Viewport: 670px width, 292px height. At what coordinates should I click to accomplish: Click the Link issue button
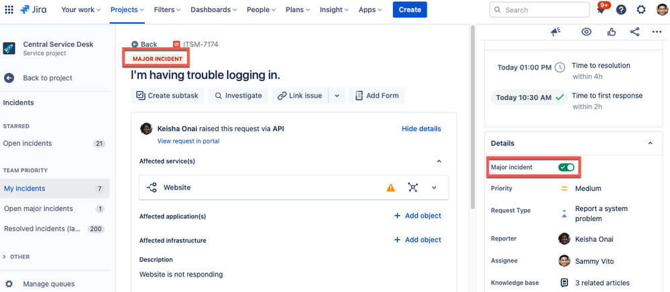click(x=300, y=96)
